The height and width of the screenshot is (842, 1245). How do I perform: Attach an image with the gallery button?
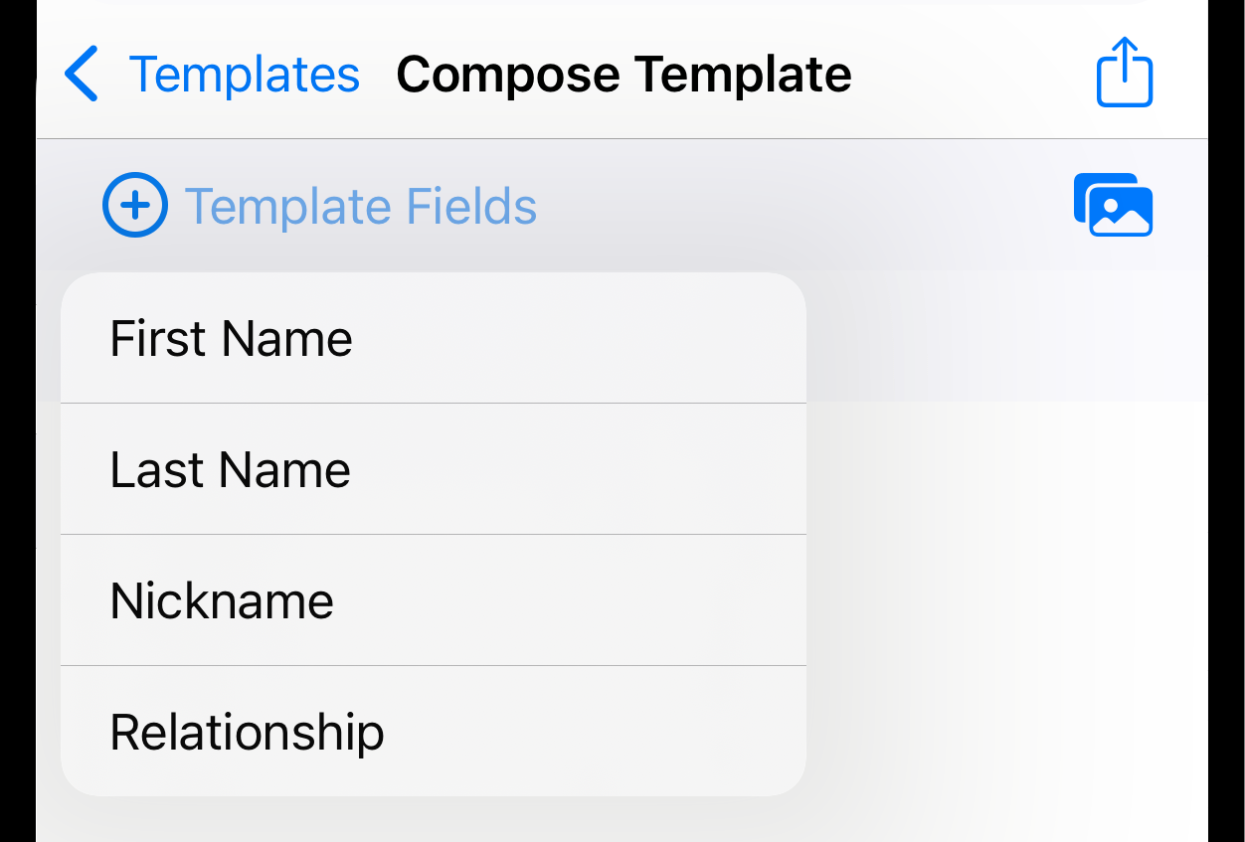[x=1113, y=205]
